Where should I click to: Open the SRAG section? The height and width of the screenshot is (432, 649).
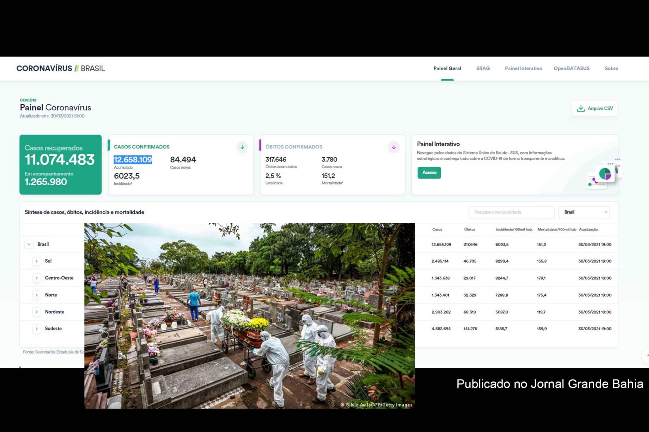(483, 68)
